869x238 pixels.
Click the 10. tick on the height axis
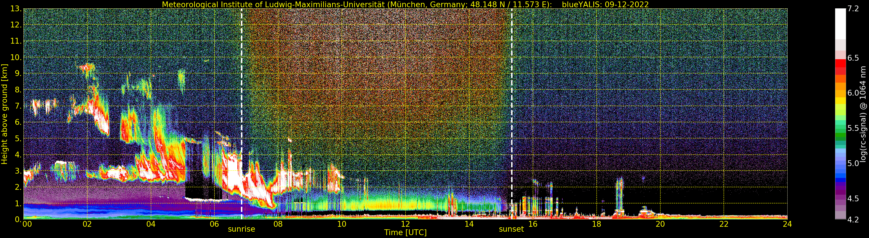(16, 57)
